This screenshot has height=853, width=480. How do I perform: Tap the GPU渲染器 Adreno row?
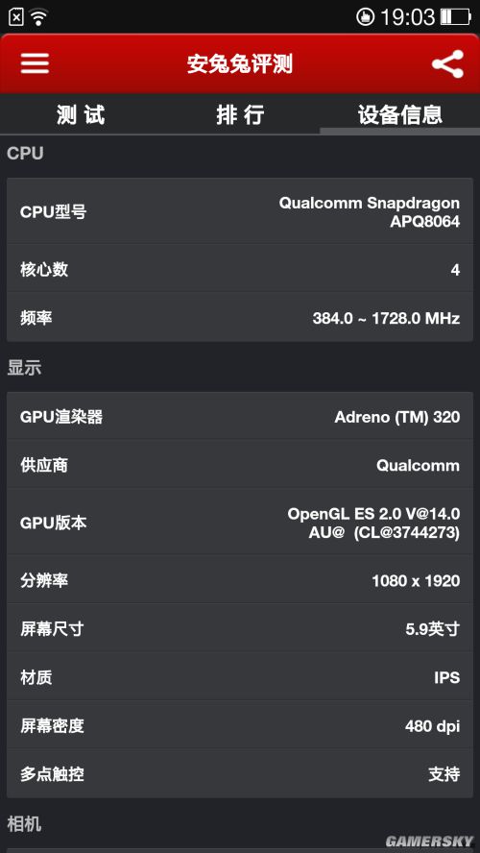coord(240,417)
